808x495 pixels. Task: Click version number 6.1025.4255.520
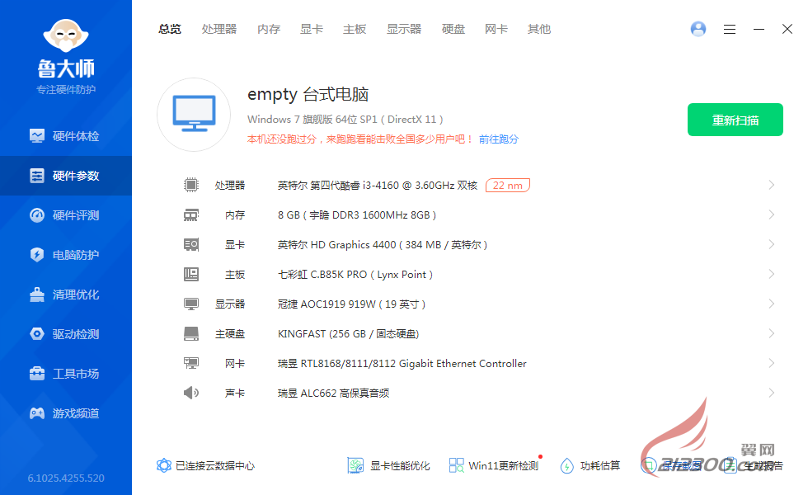point(66,478)
